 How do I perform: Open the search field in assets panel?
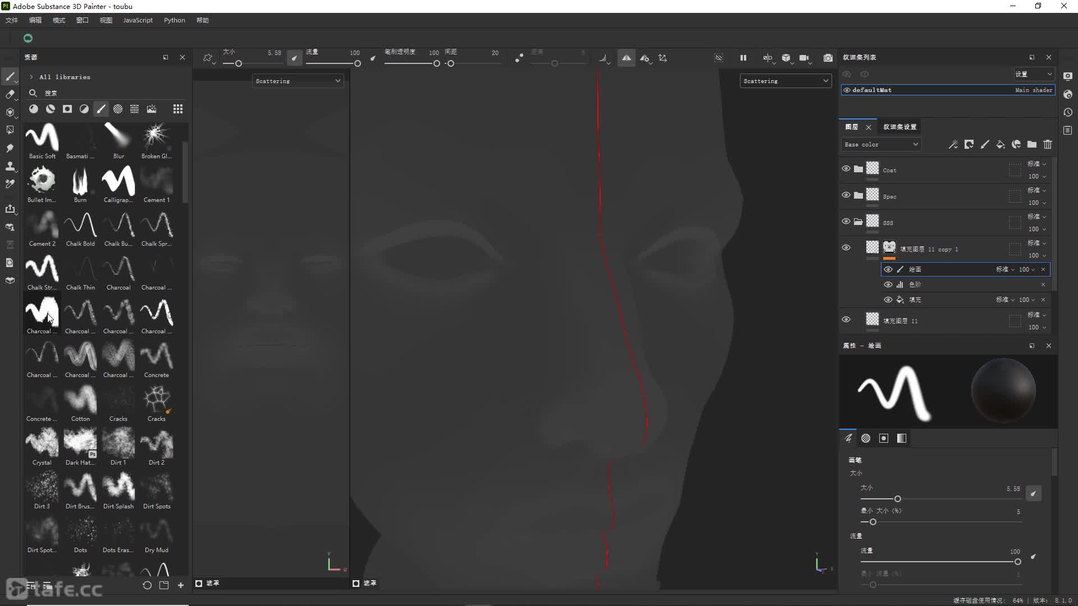[x=107, y=93]
